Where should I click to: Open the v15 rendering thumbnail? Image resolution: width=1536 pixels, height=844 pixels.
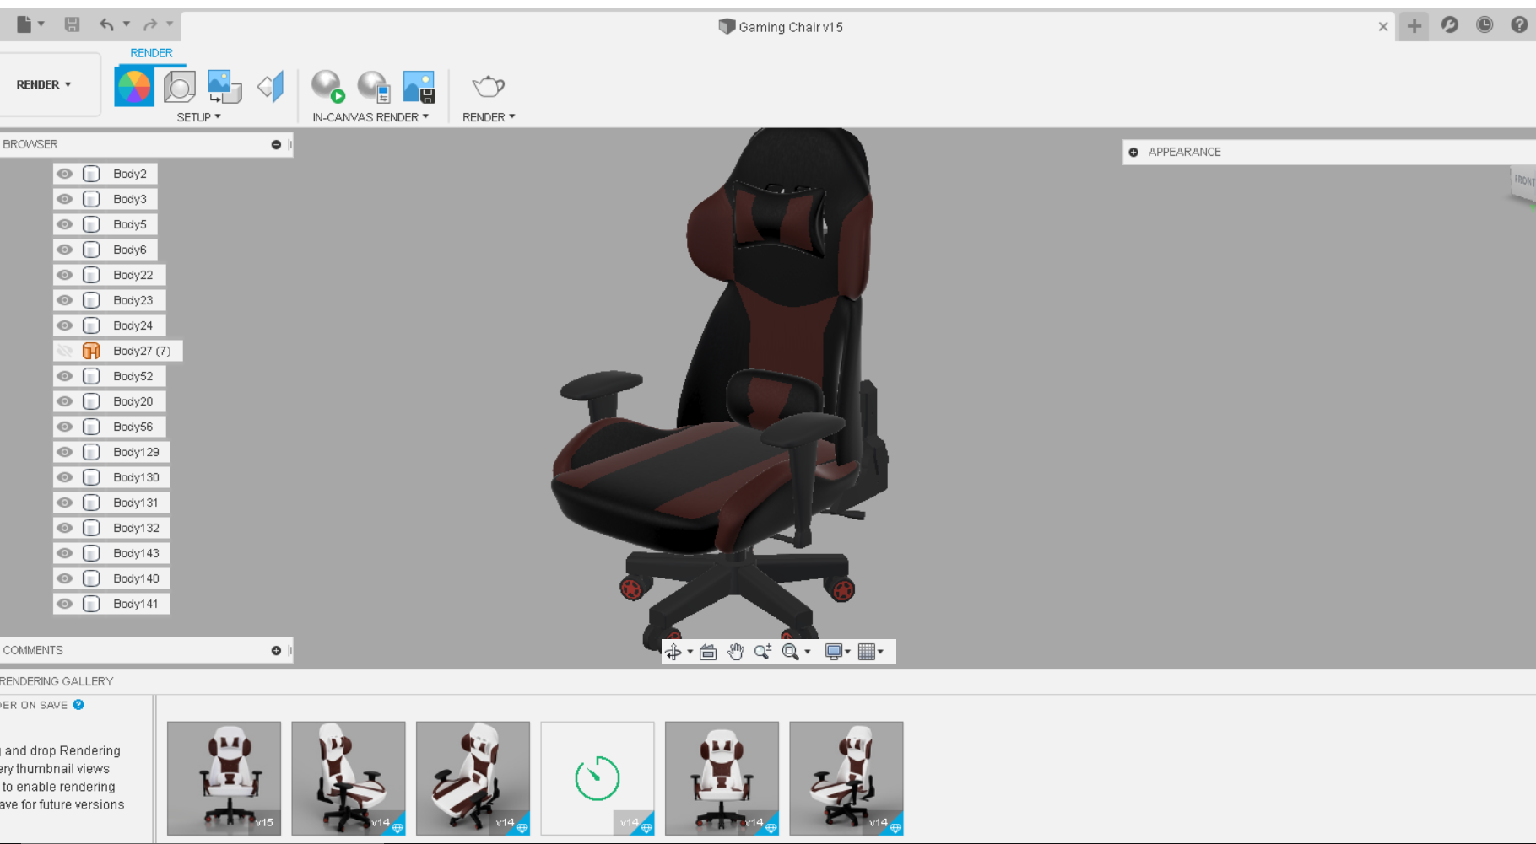[224, 778]
